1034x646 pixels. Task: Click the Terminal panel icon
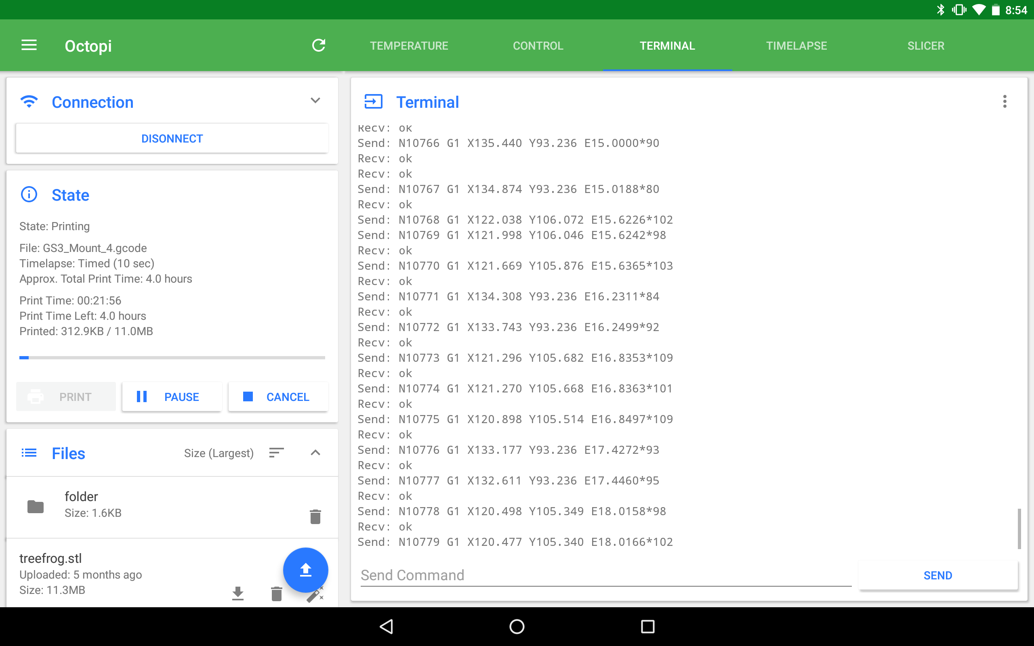pyautogui.click(x=373, y=102)
